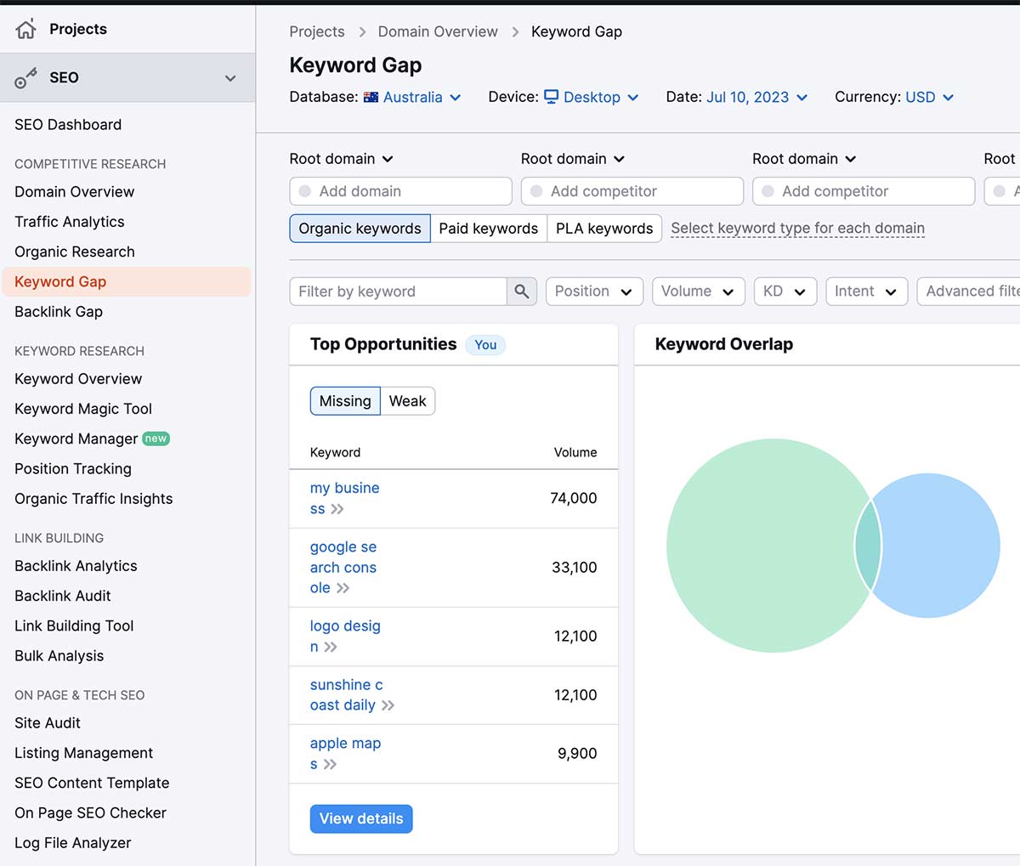Screen dimensions: 1020x866
Task: Open the Advanced filters dropdown
Action: click(x=969, y=291)
